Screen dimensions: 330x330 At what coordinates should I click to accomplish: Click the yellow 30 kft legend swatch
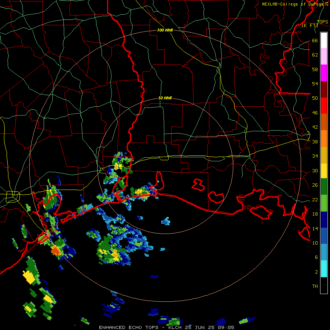coord(324,170)
